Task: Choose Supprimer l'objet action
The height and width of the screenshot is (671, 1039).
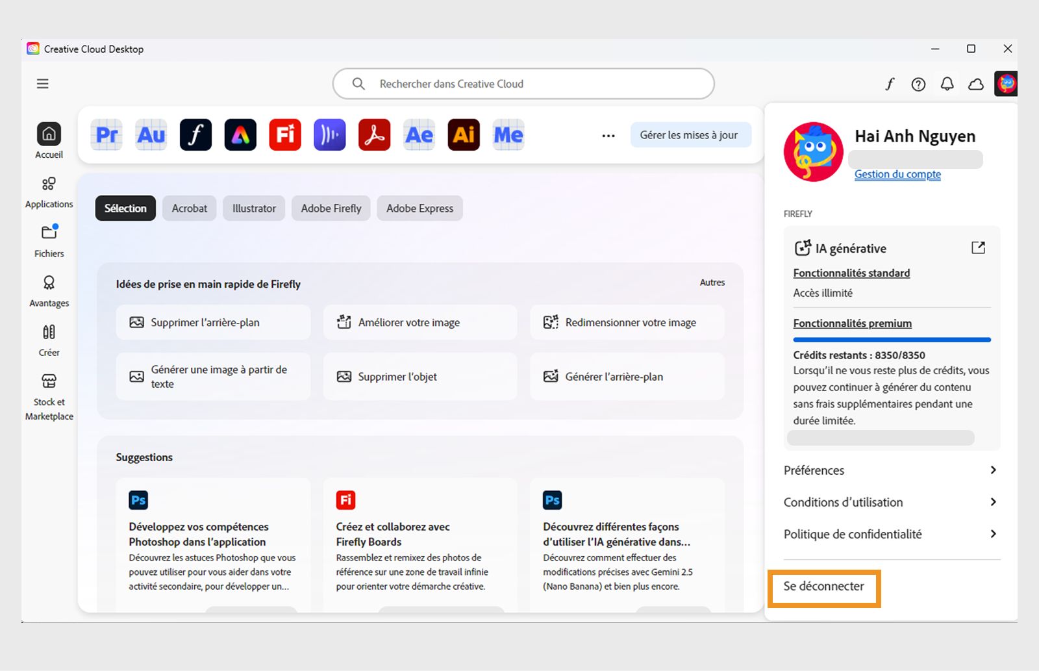Action: coord(420,377)
